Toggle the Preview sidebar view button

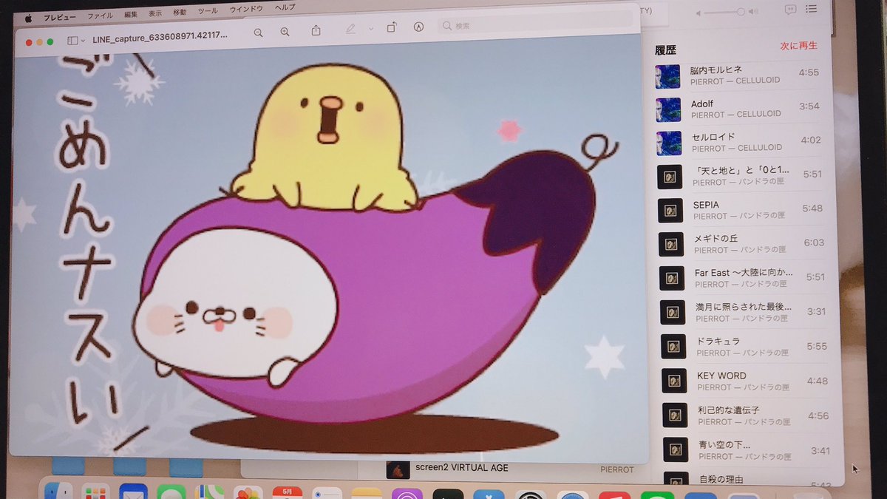click(x=72, y=41)
